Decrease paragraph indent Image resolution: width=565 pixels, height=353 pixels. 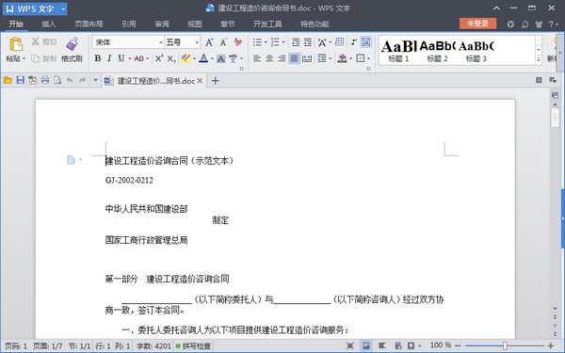point(296,42)
